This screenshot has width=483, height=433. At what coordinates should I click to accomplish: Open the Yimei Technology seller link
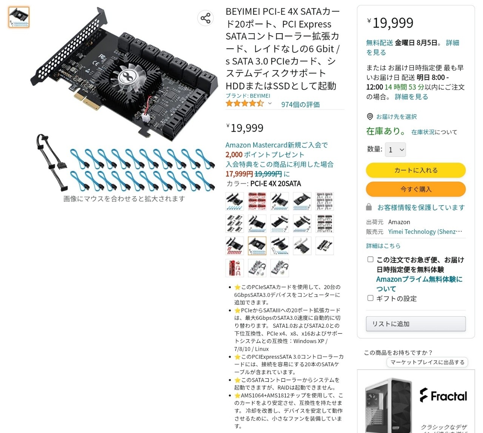point(425,232)
